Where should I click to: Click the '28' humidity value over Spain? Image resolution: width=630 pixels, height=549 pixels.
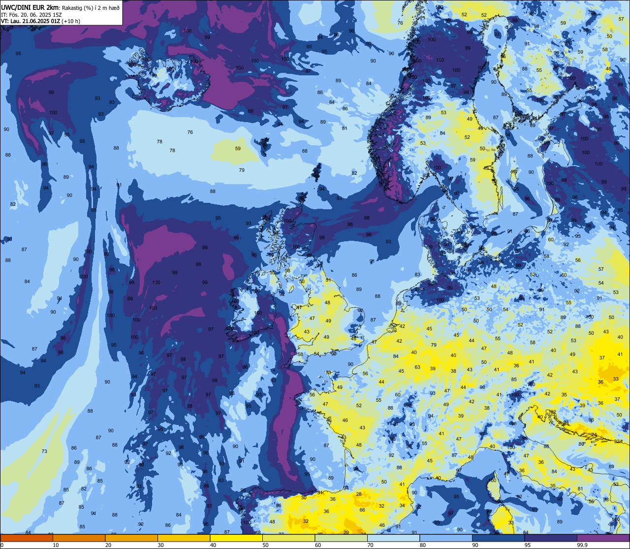pyautogui.click(x=359, y=494)
